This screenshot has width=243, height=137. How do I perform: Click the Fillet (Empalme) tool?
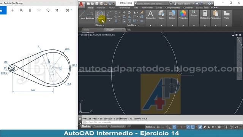(134, 17)
